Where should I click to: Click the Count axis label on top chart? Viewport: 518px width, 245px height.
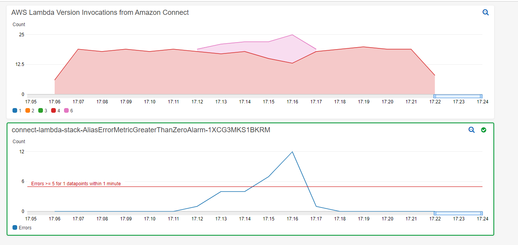18,24
